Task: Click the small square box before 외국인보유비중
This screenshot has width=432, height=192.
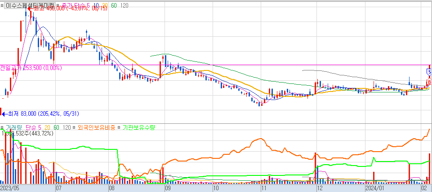Action: [74, 128]
